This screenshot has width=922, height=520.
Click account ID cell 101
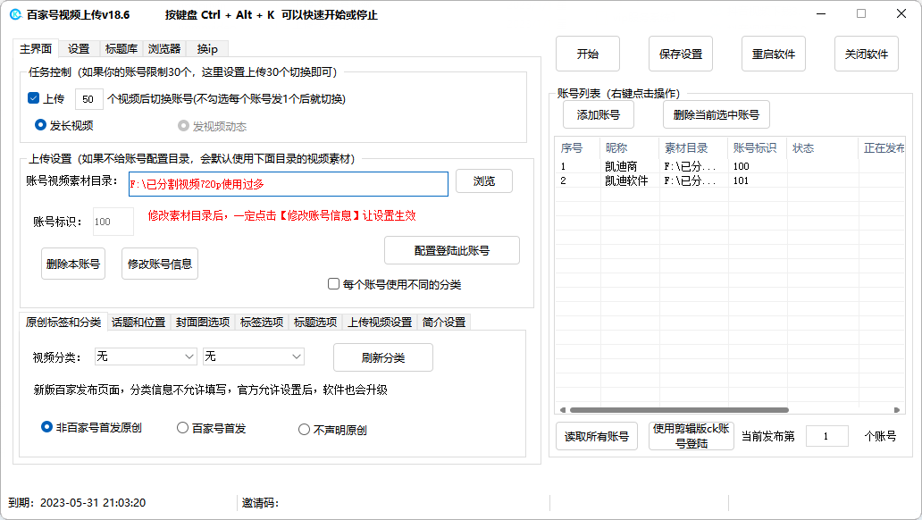coord(742,180)
